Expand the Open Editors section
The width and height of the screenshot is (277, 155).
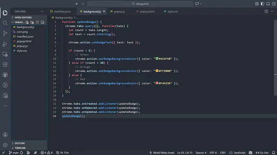23,17
